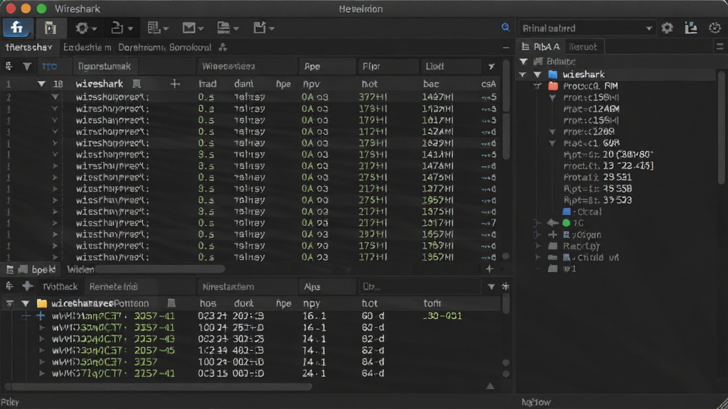Click the 'bac' column header in top table

[431, 84]
